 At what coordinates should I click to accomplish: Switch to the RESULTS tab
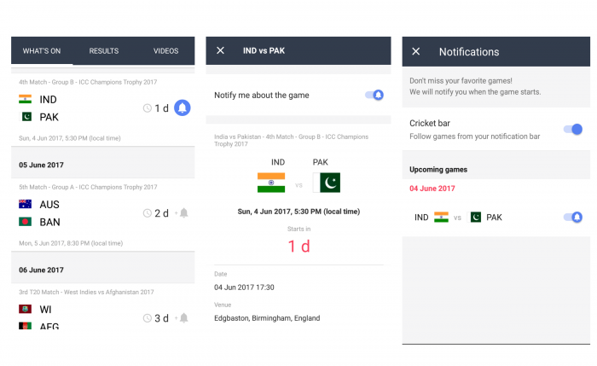click(104, 51)
